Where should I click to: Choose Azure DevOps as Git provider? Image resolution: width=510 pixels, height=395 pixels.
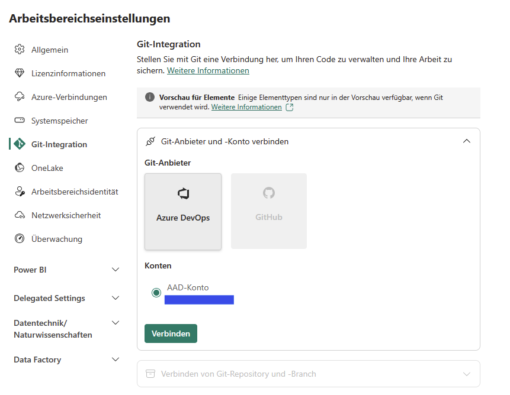[183, 212]
